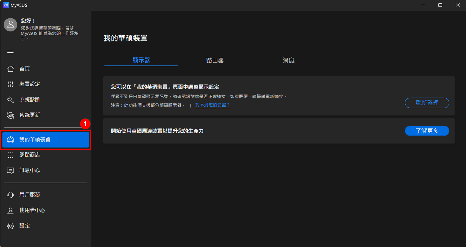
Task: Click the 了解更多 button
Action: click(427, 131)
